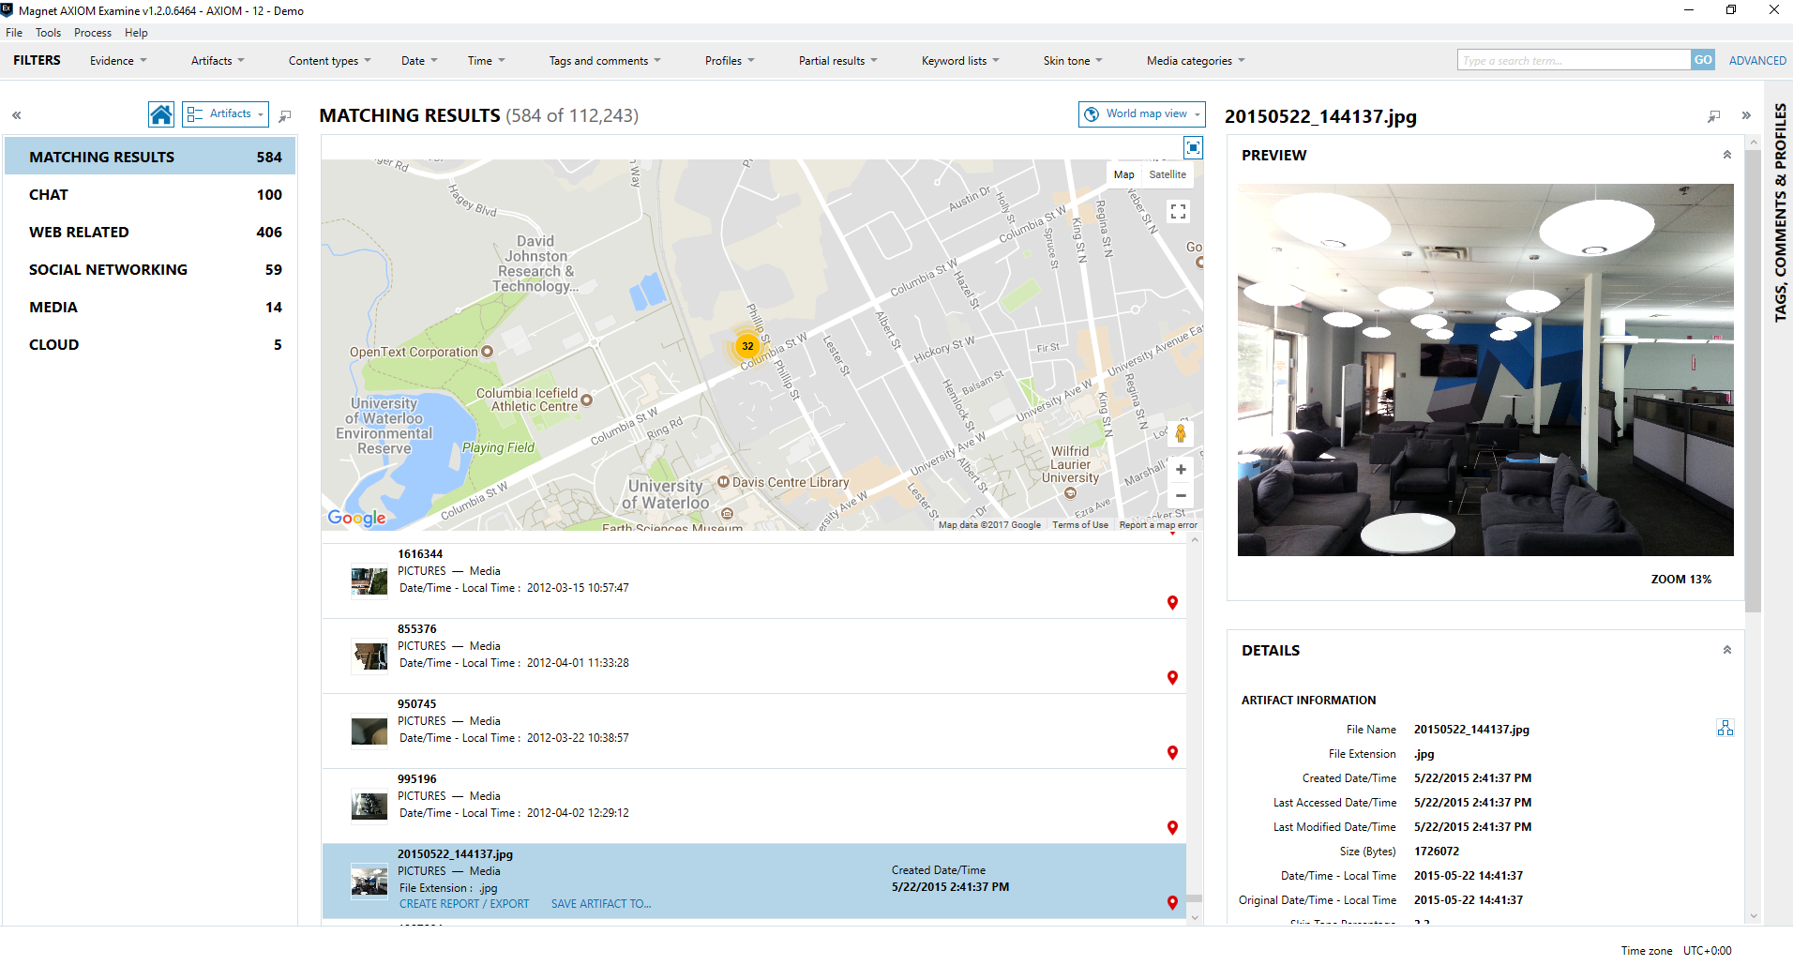Viewport: 1793px width, 965px height.
Task: Click the 32 cluster marker on the map
Action: 747,346
